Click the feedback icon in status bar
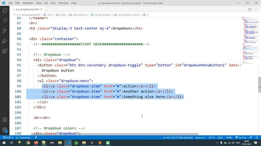Image resolution: width=261 pixels, height=146 pixels. click(x=251, y=137)
